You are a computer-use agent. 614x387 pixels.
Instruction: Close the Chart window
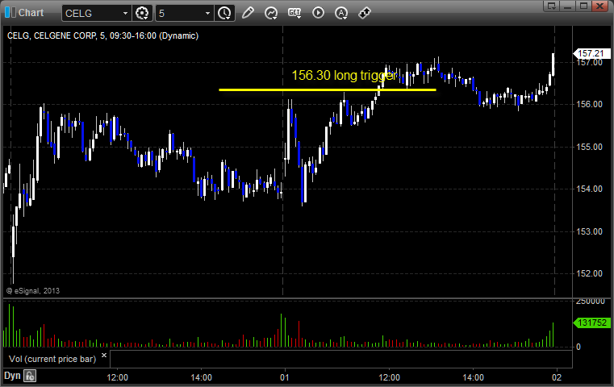point(599,6)
